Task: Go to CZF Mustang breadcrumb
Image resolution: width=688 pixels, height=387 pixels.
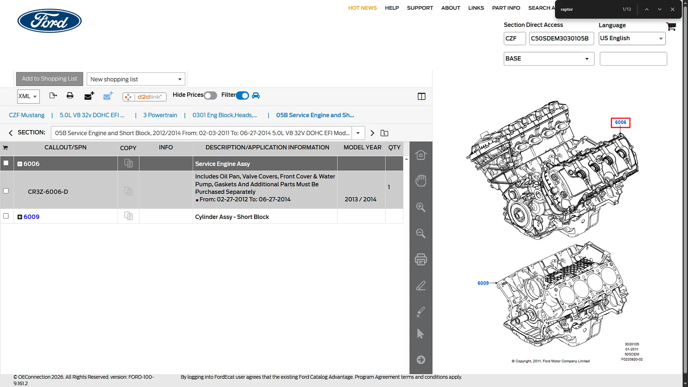Action: point(27,115)
